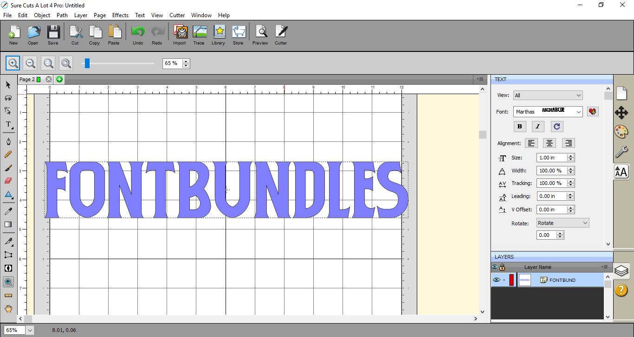This screenshot has width=634, height=337.
Task: Close the Page 2 tab
Action: [x=49, y=79]
